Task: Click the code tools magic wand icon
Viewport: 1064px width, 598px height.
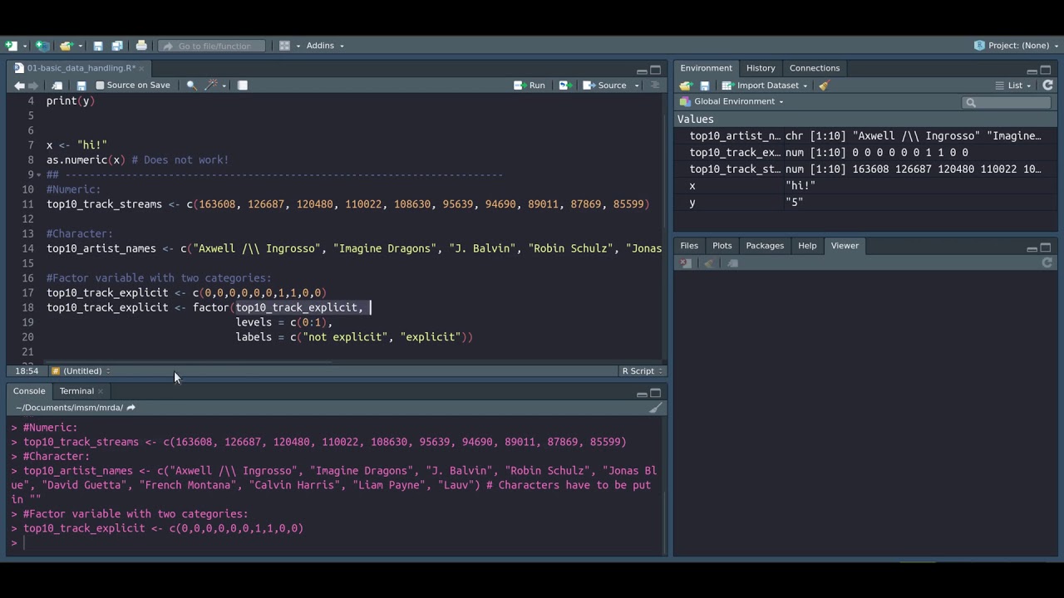Action: [x=211, y=86]
